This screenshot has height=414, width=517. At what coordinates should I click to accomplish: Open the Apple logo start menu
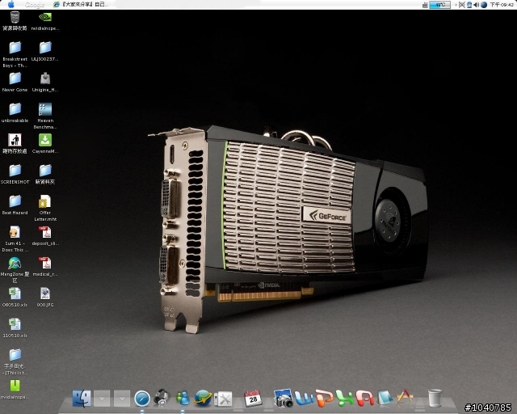(11, 4)
